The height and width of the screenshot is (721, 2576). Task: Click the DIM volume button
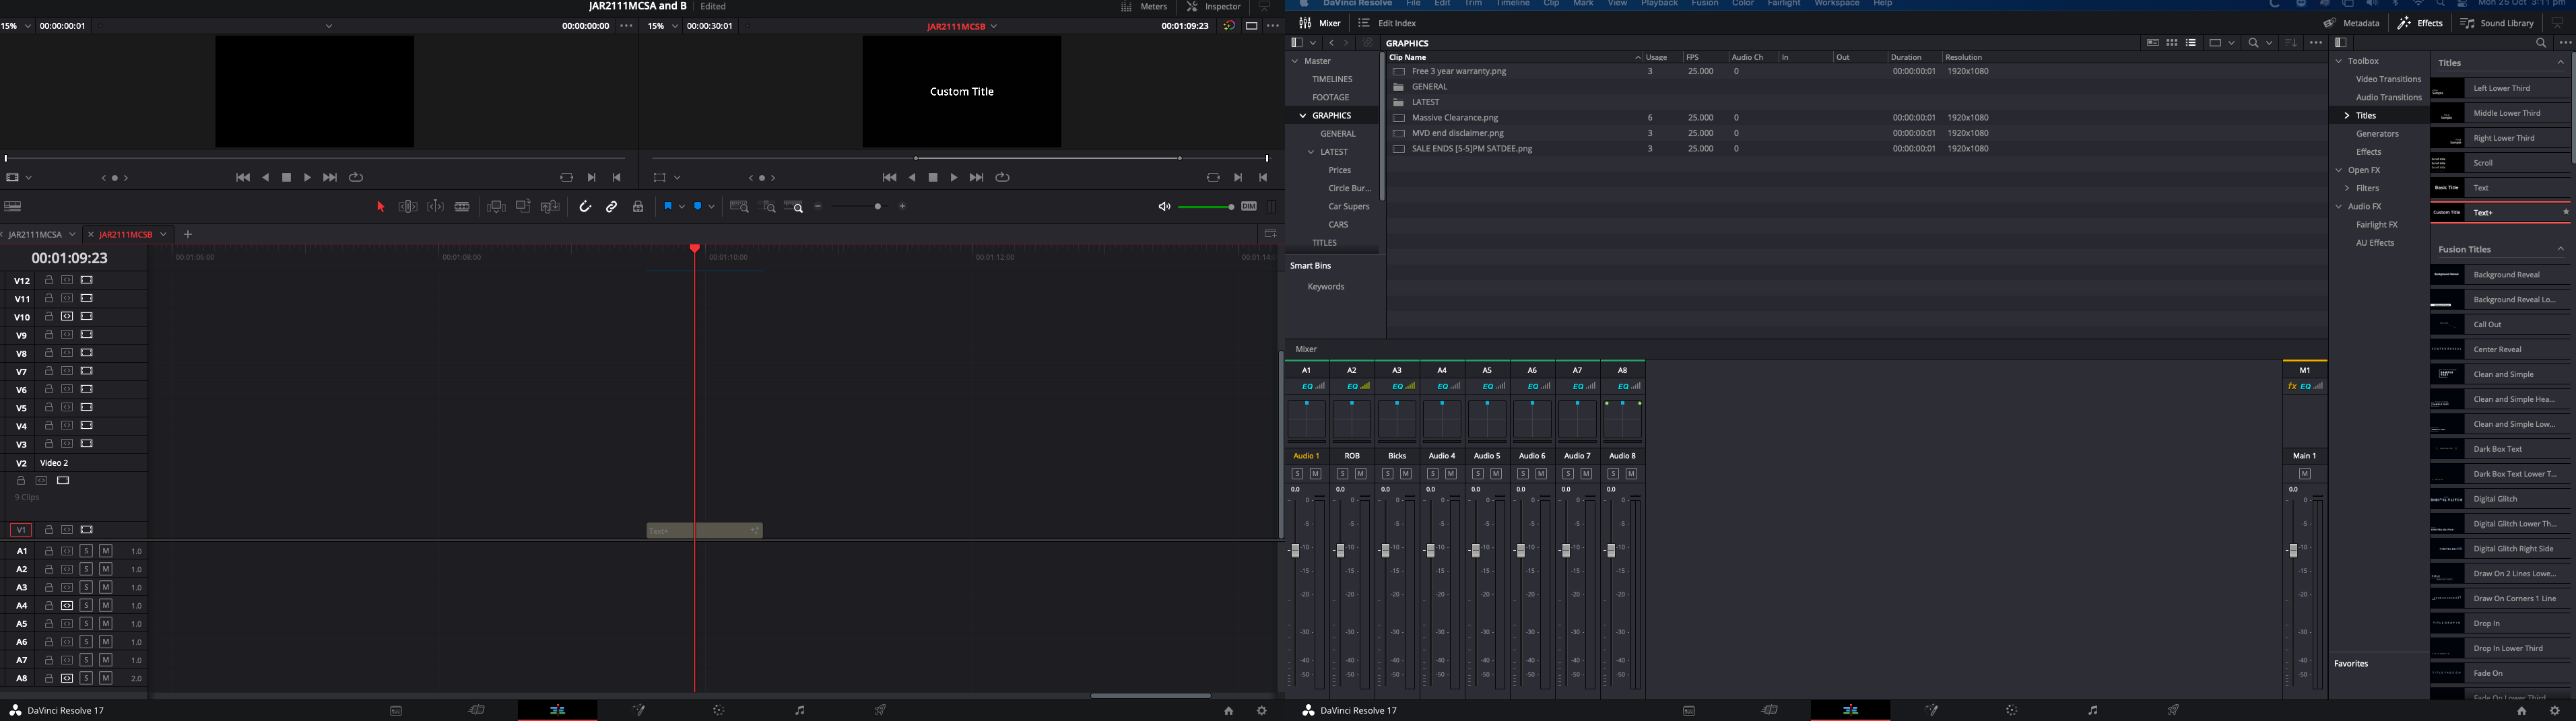[1249, 207]
